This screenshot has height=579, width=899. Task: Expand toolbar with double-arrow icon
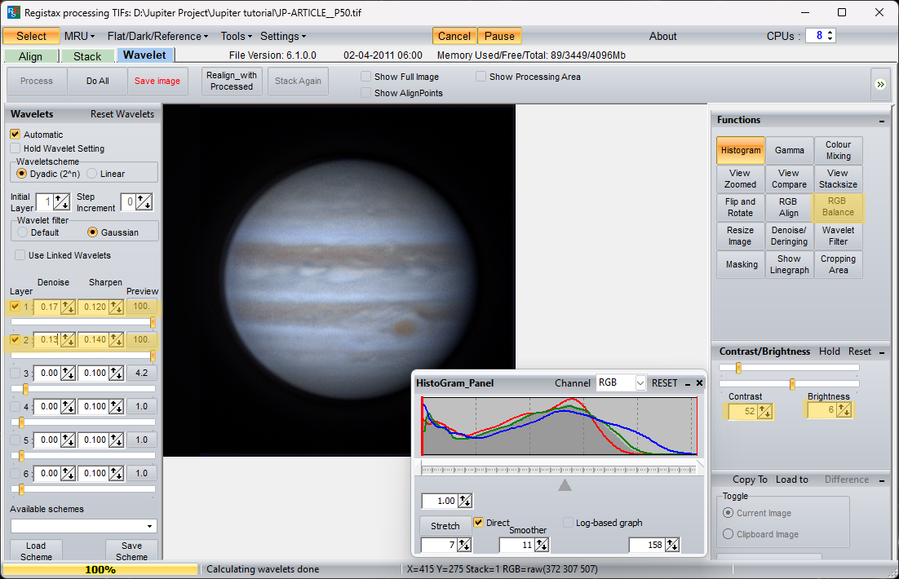point(880,84)
